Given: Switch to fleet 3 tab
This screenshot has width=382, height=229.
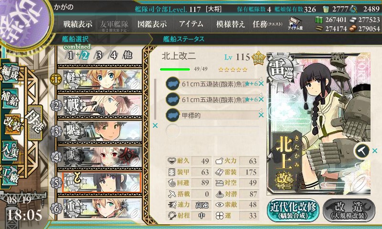Looking at the screenshot, I should (x=98, y=55).
